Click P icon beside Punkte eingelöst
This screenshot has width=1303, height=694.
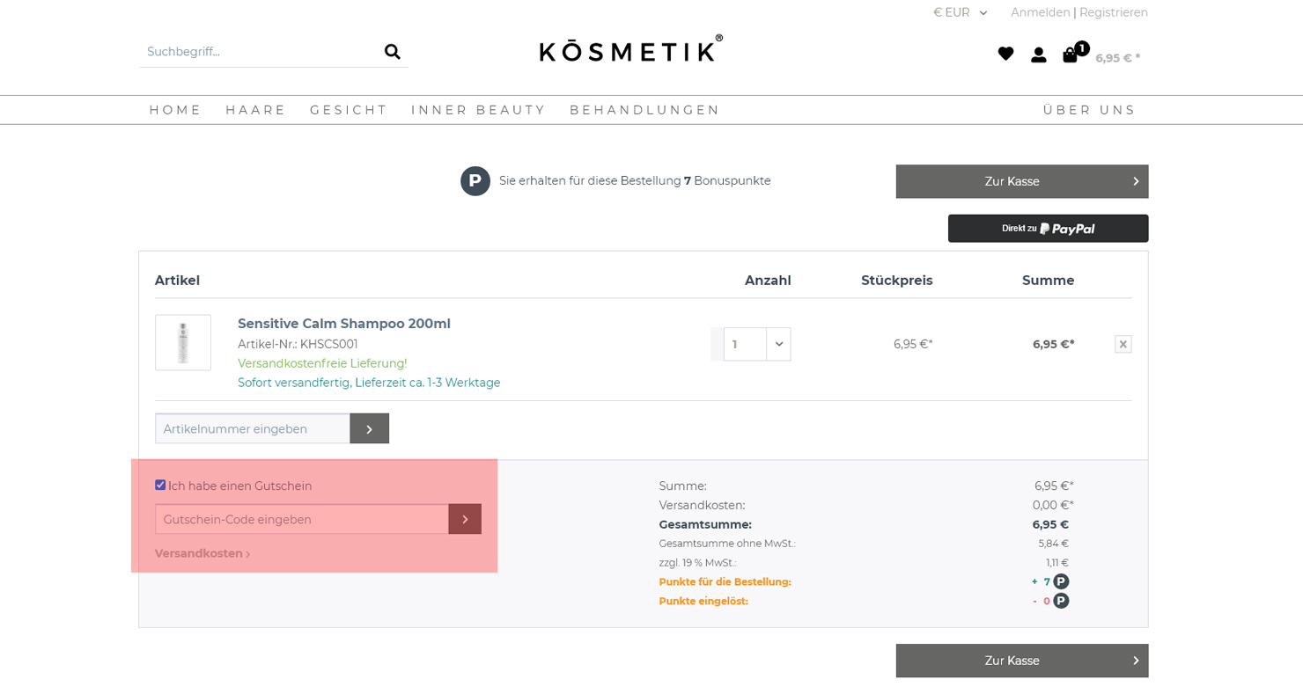point(1061,601)
